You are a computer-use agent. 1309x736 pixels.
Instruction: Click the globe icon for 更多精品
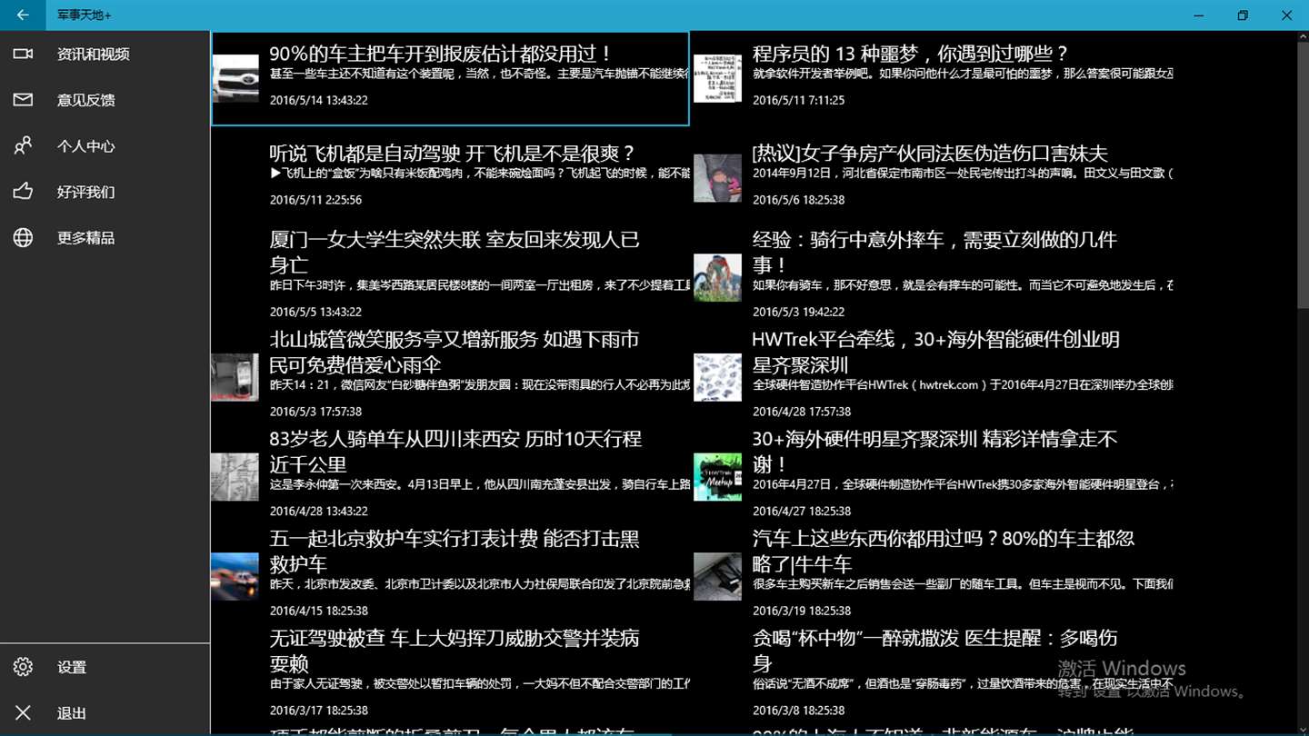pos(23,237)
